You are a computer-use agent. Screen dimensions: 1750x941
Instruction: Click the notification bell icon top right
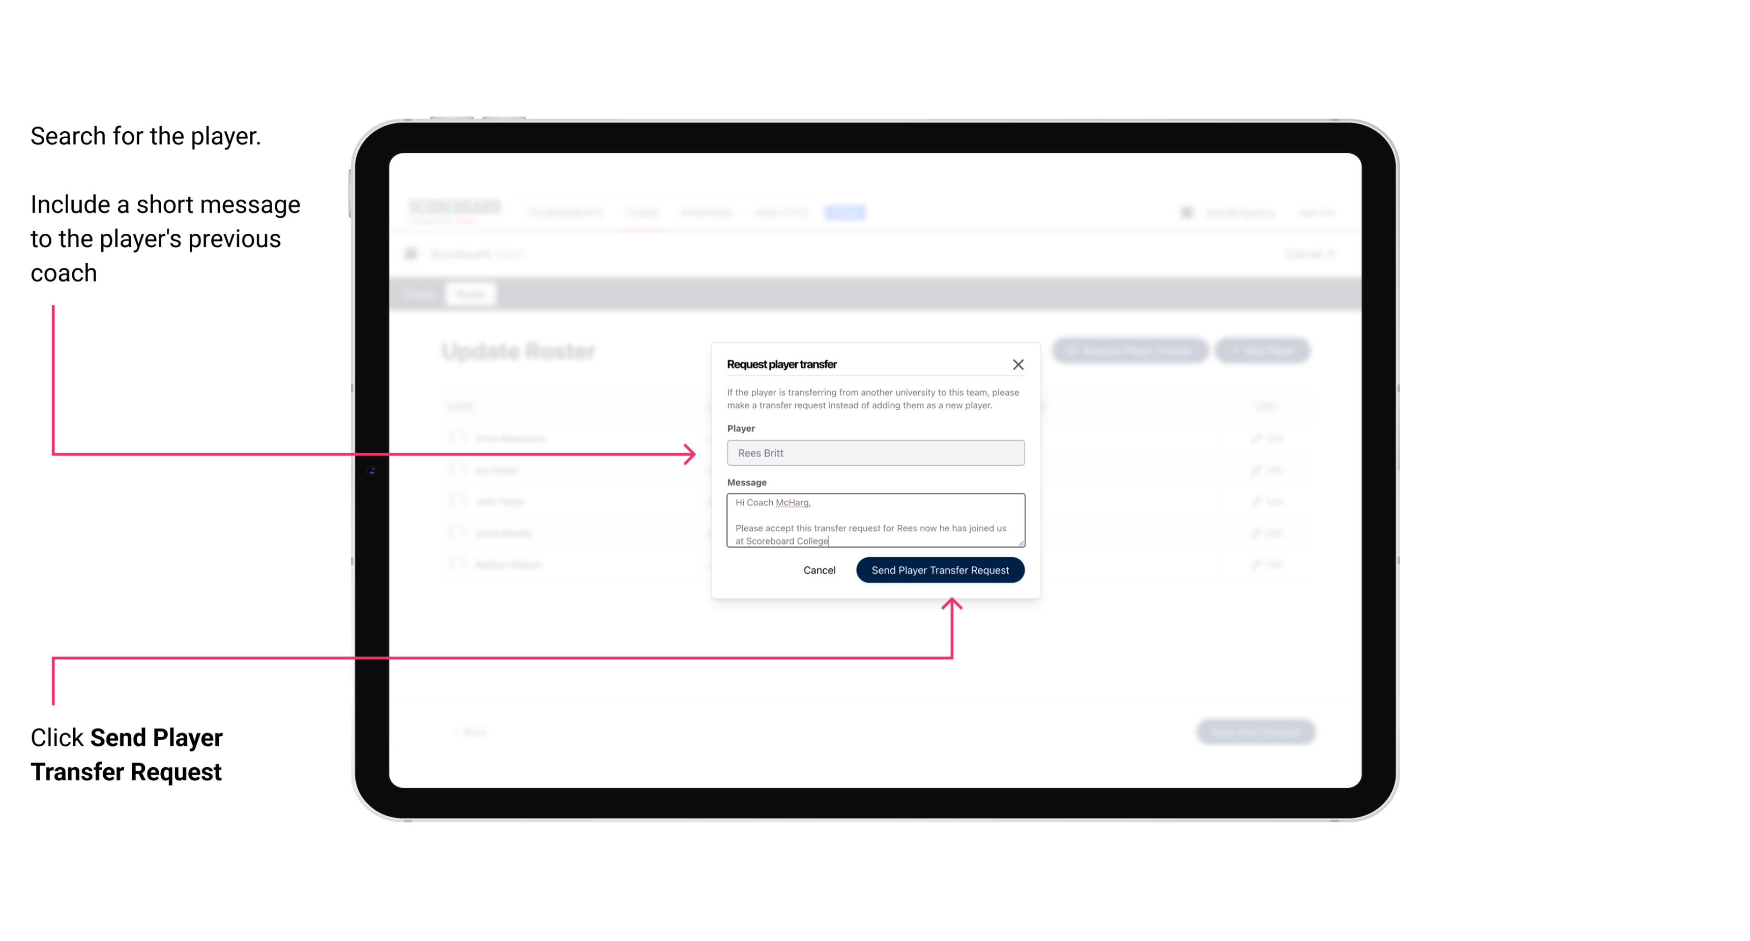pyautogui.click(x=1185, y=212)
